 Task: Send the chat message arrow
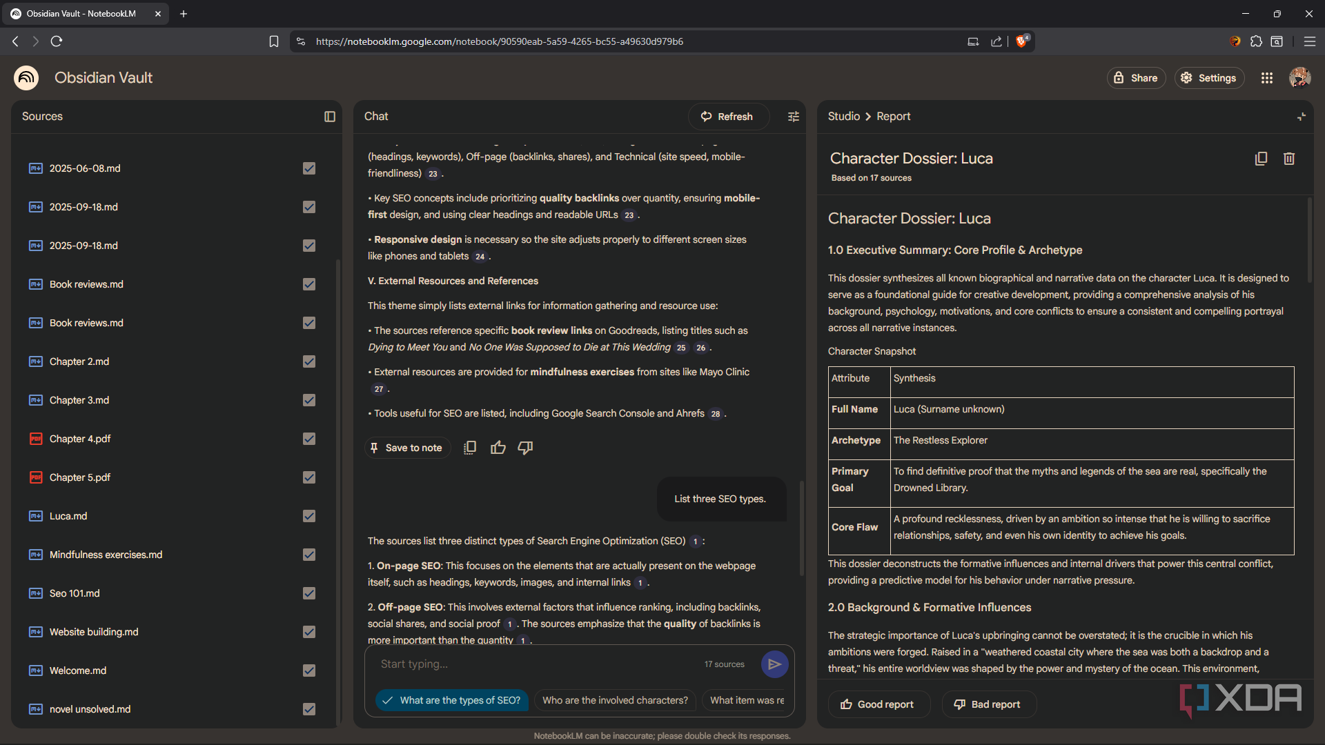point(774,664)
